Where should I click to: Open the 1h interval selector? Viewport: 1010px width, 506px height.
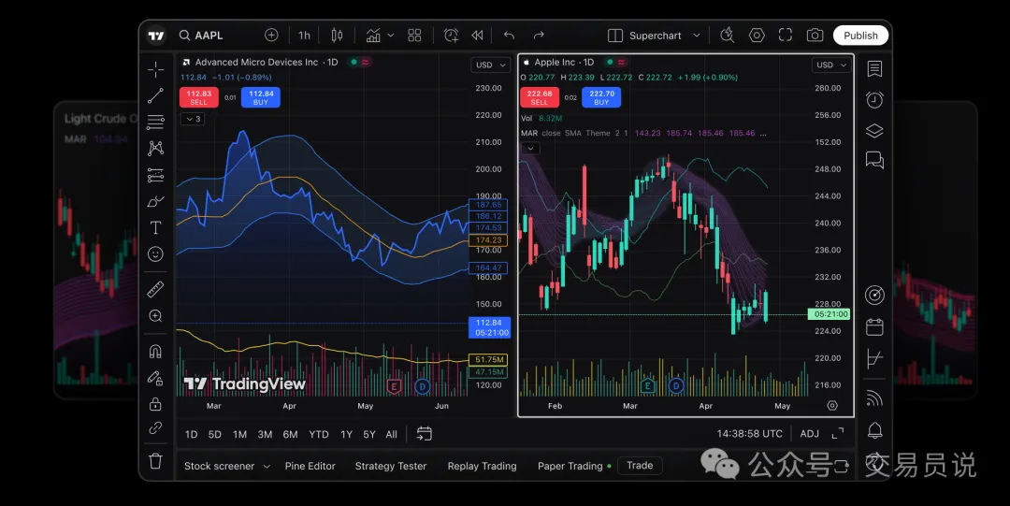pyautogui.click(x=304, y=36)
